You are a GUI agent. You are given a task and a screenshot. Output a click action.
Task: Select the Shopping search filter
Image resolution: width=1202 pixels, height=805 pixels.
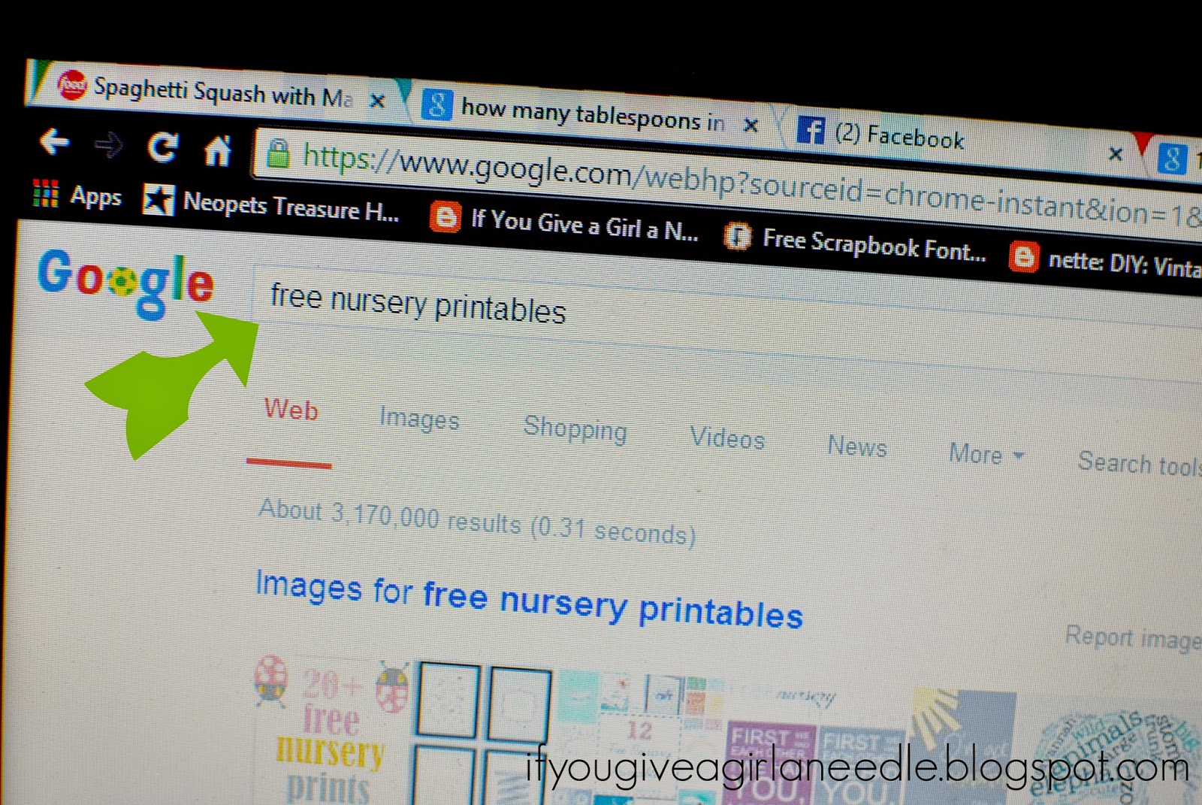(x=575, y=428)
